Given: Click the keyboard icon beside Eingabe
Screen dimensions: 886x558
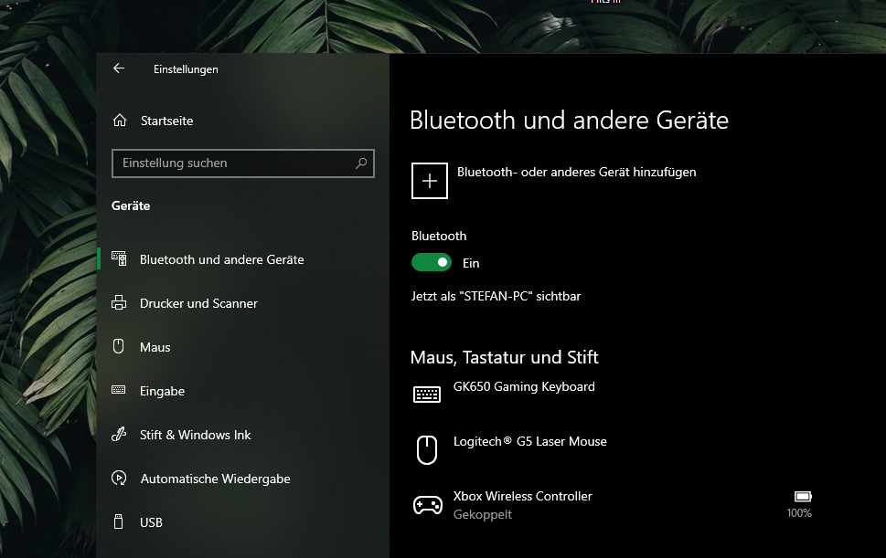Looking at the screenshot, I should point(119,390).
